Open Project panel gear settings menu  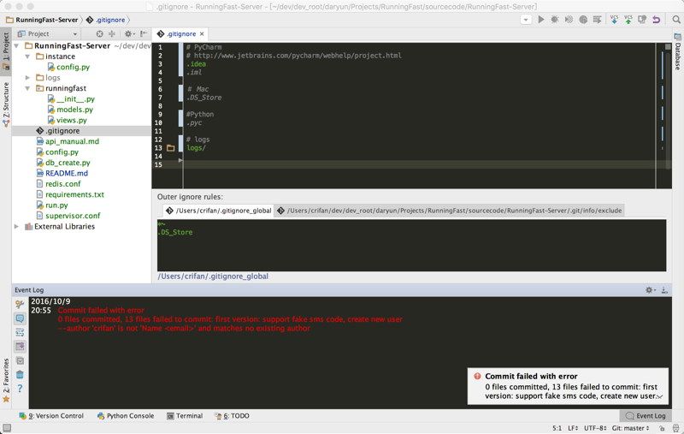coord(130,33)
